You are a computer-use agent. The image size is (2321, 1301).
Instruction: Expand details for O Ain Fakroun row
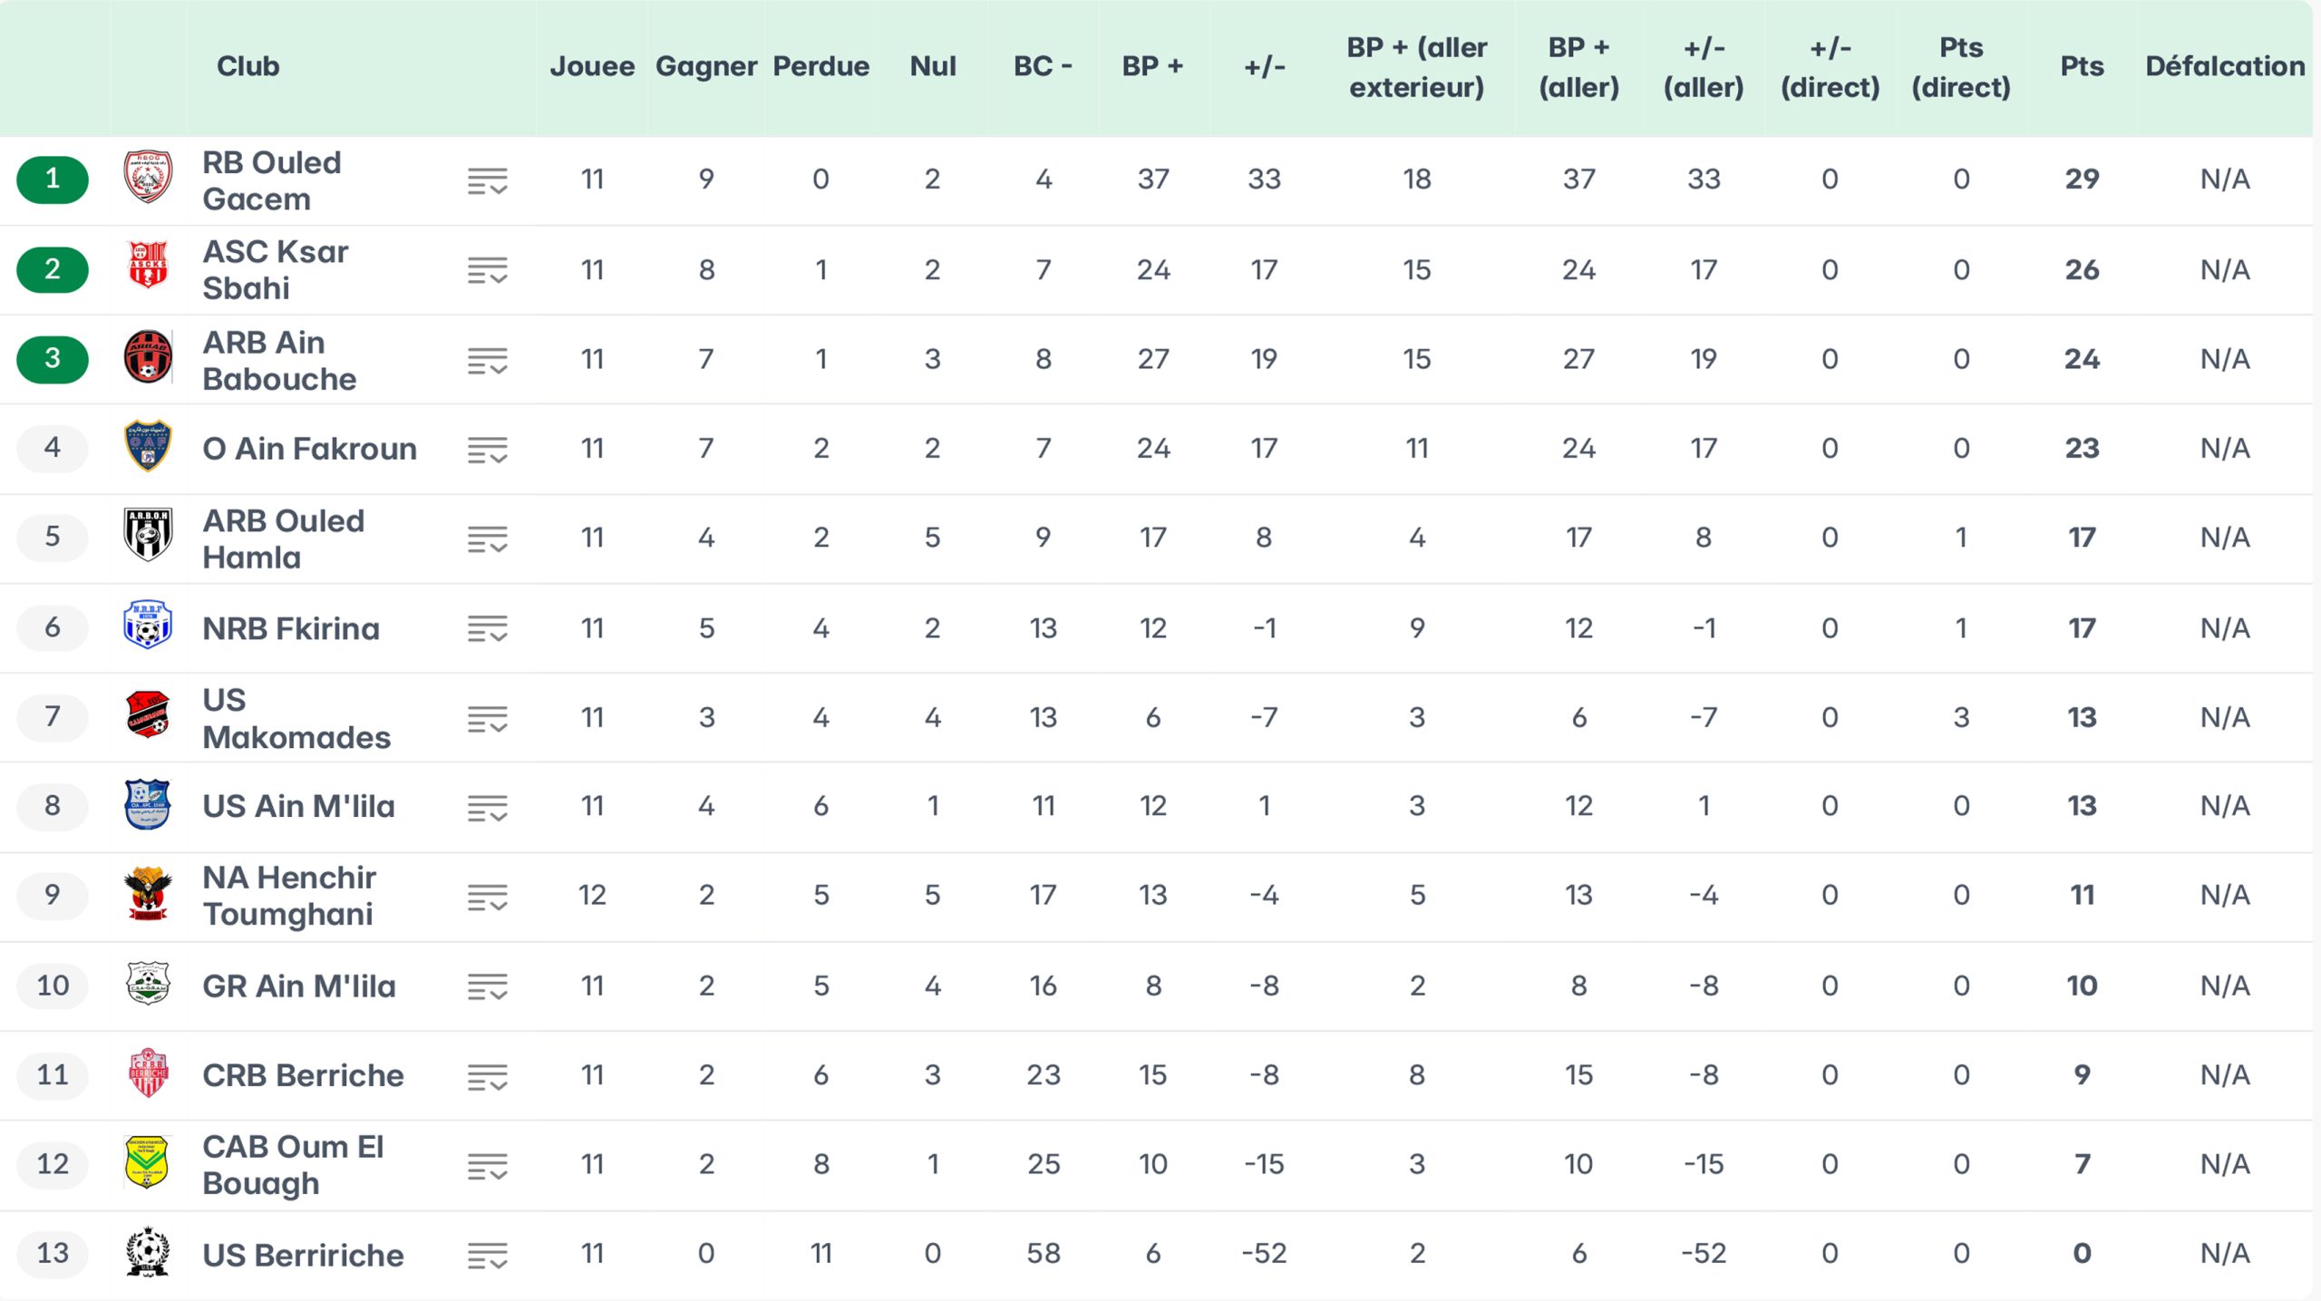pyautogui.click(x=487, y=450)
